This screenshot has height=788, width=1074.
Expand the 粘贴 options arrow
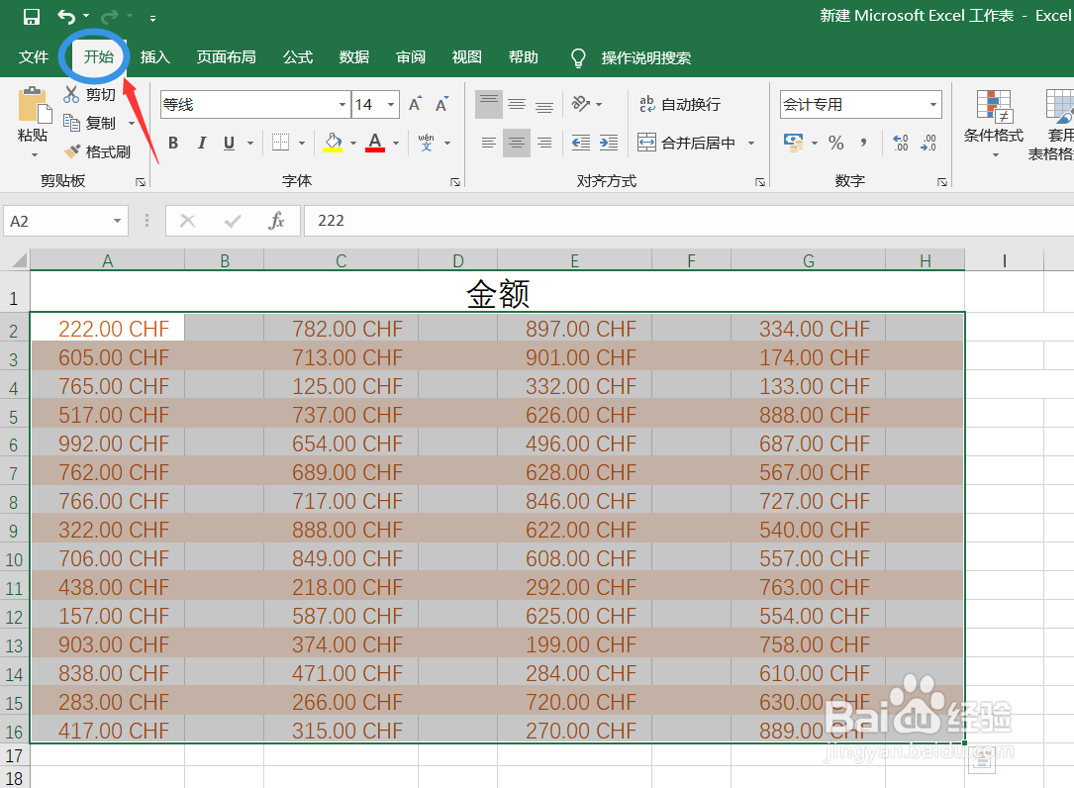click(x=34, y=155)
